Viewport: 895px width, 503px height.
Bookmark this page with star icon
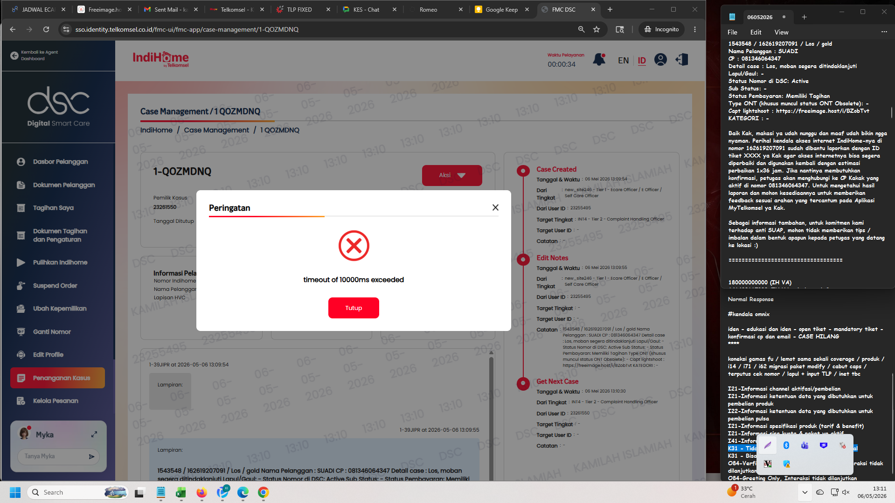tap(597, 29)
